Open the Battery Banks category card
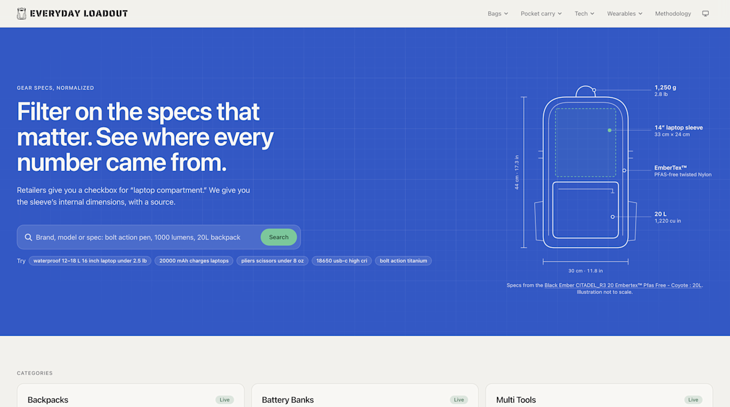The width and height of the screenshot is (730, 407). coord(365,395)
